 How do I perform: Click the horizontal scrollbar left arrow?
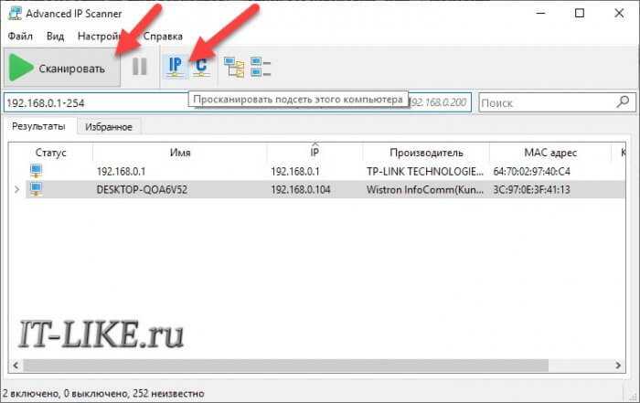coord(16,366)
